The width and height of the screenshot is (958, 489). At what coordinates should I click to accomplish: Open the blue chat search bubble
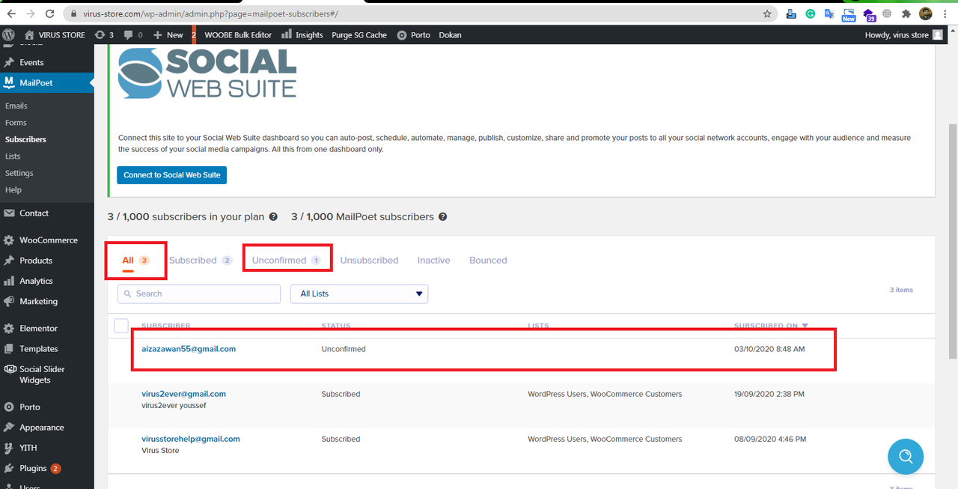click(906, 457)
